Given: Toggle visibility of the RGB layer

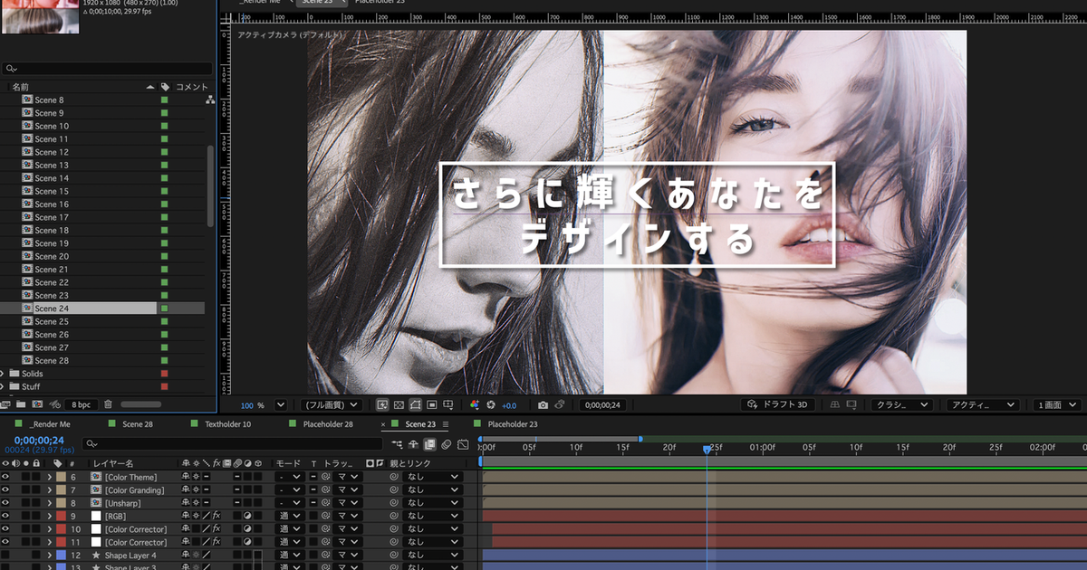Looking at the screenshot, I should (5, 516).
